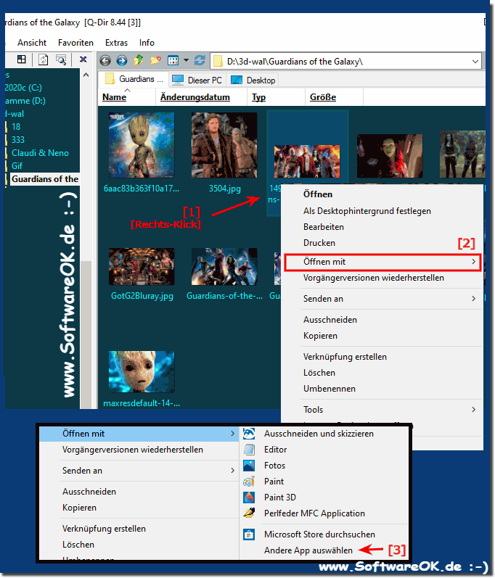
Task: Select the GotG2Bluray.jpg thumbnail
Action: tap(142, 266)
